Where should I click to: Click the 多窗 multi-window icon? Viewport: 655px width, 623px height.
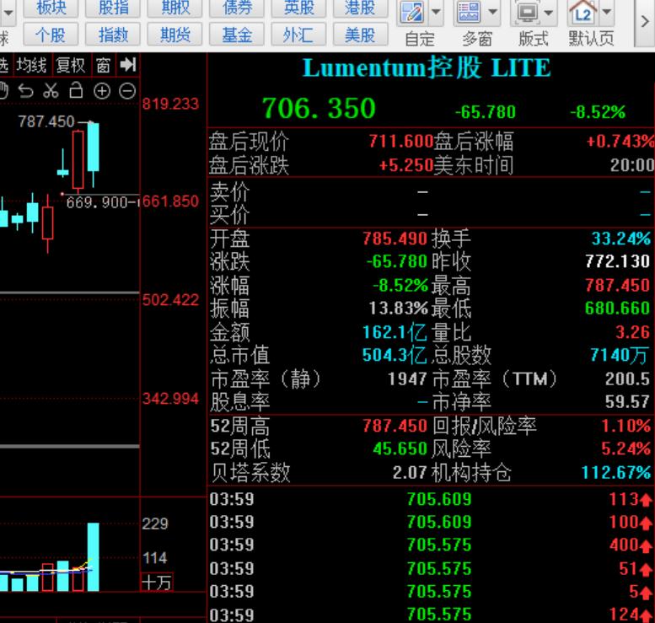point(469,13)
